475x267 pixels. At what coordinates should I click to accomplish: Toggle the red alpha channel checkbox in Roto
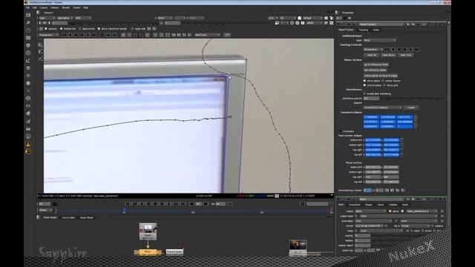(390, 211)
